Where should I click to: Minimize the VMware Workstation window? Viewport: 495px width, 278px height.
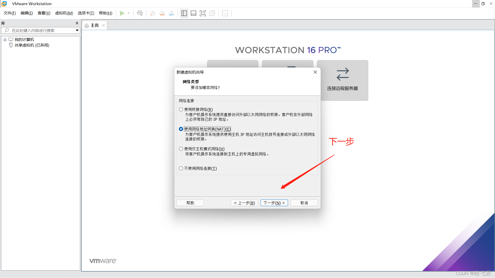click(x=476, y=4)
